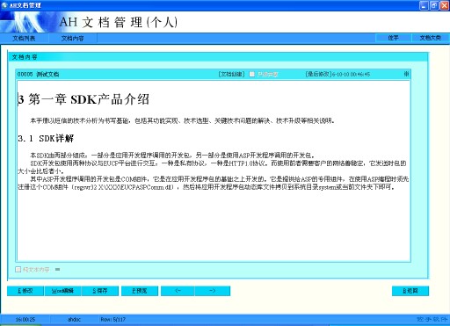Open the 文档大类 menu item
The image size is (450, 326).
pos(430,38)
